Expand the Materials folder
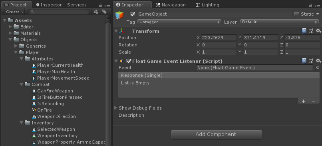The width and height of the screenshot is (322, 146). click(x=10, y=33)
